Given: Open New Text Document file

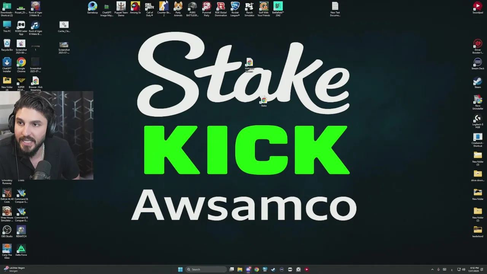Looking at the screenshot, I should (x=335, y=9).
